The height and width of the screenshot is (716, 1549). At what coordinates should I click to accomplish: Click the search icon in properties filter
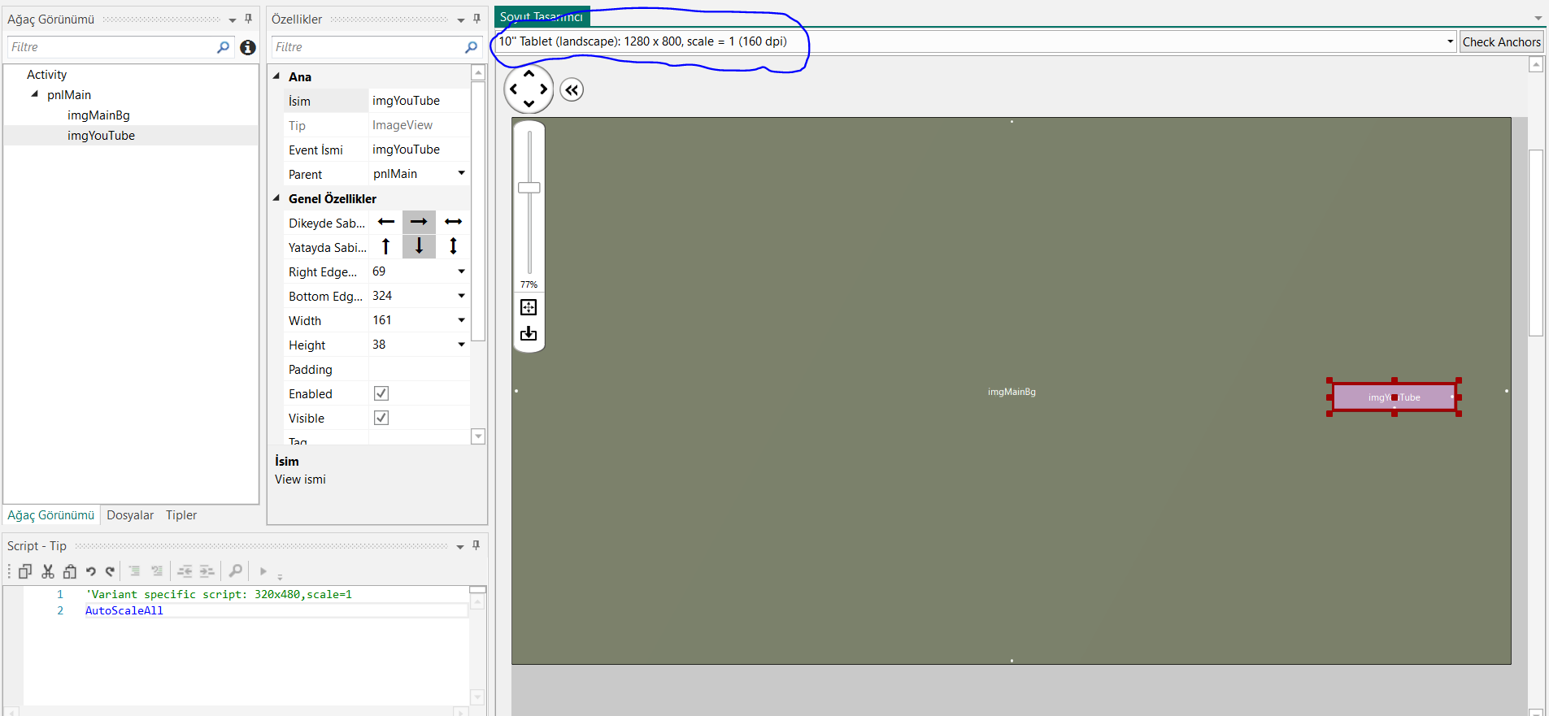[472, 47]
